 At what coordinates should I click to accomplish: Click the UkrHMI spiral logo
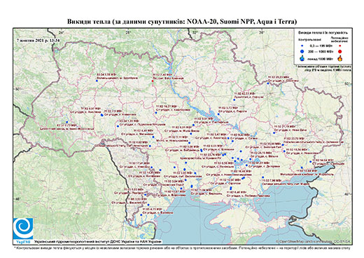coord(23,229)
